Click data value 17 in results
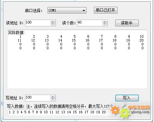154x122 pixels. tap(101, 40)
